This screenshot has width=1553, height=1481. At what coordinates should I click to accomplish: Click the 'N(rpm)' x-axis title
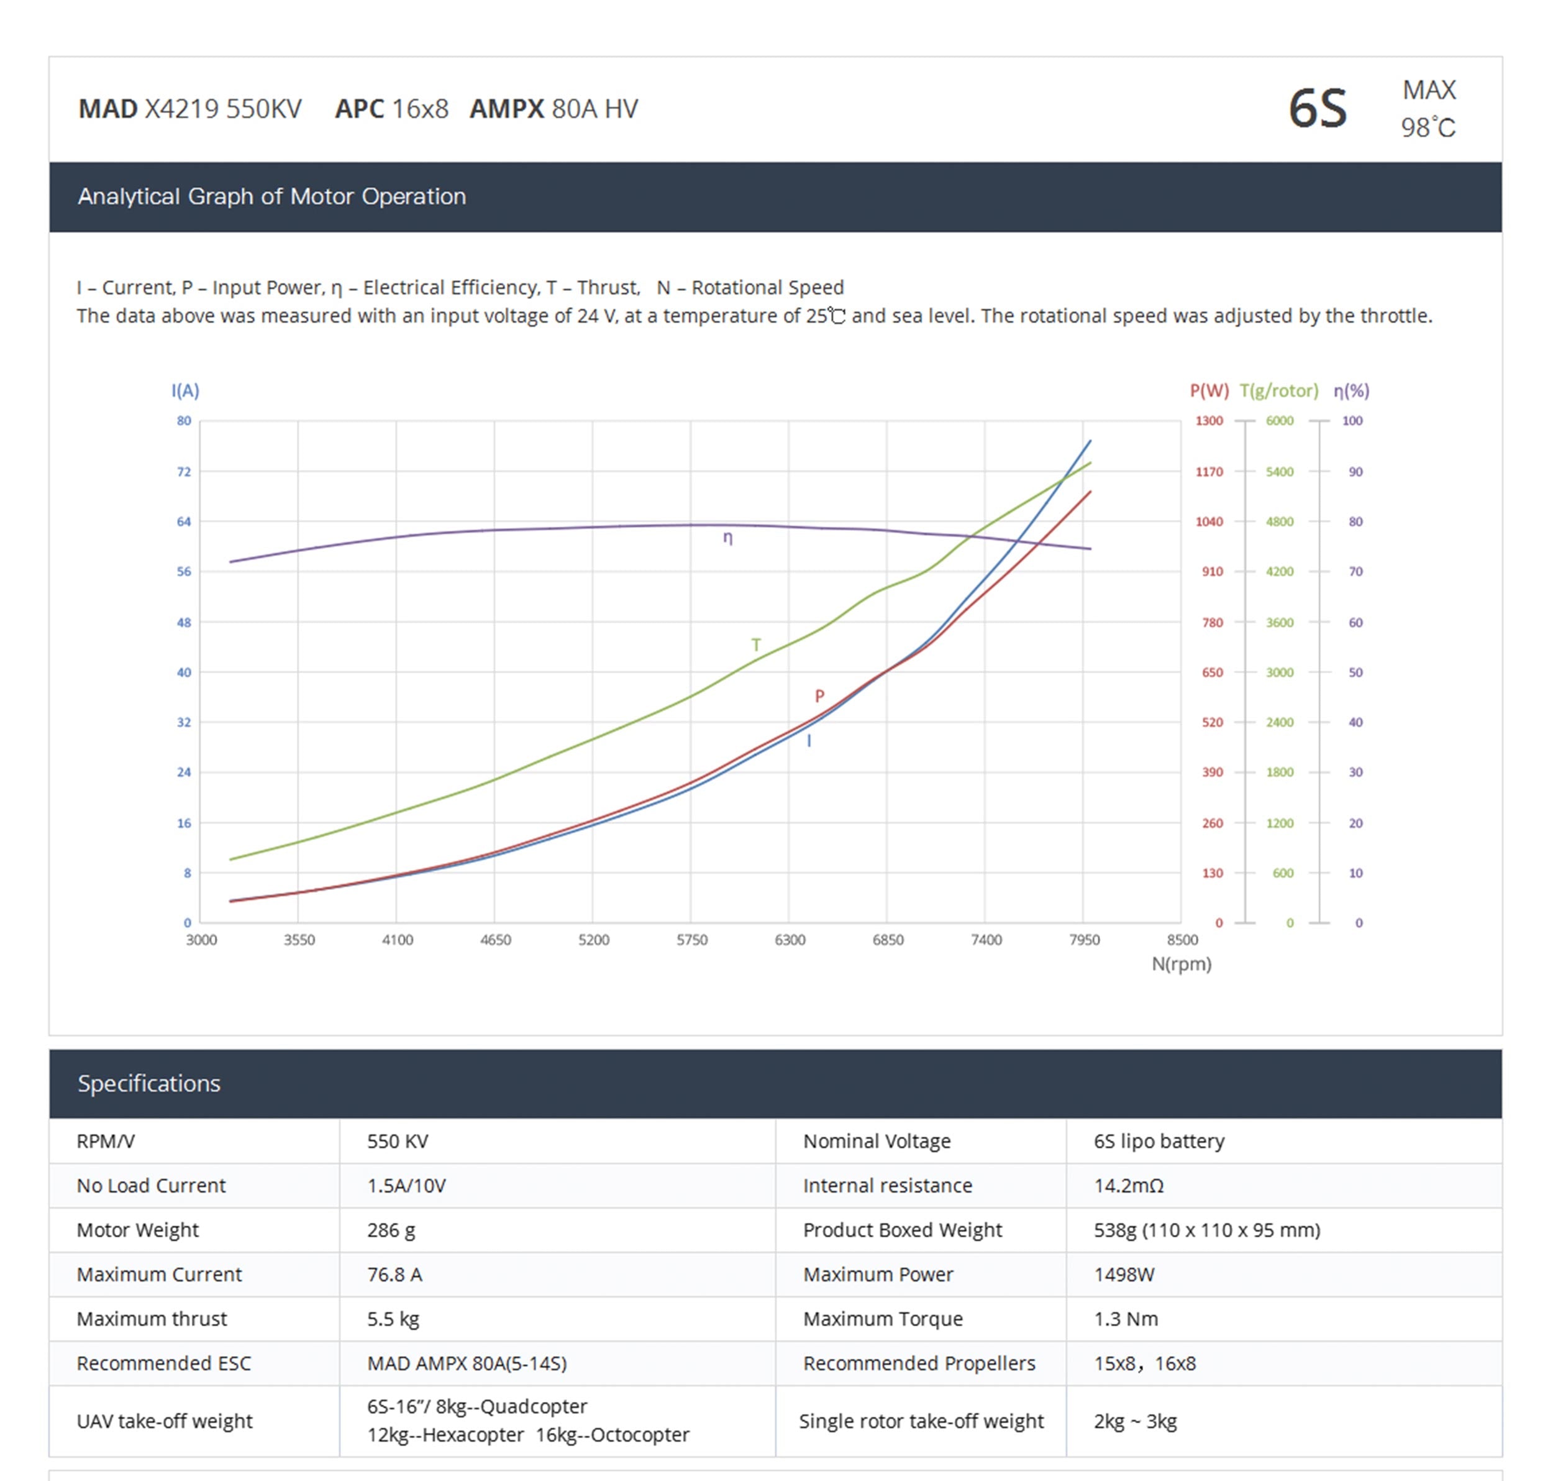click(1182, 964)
